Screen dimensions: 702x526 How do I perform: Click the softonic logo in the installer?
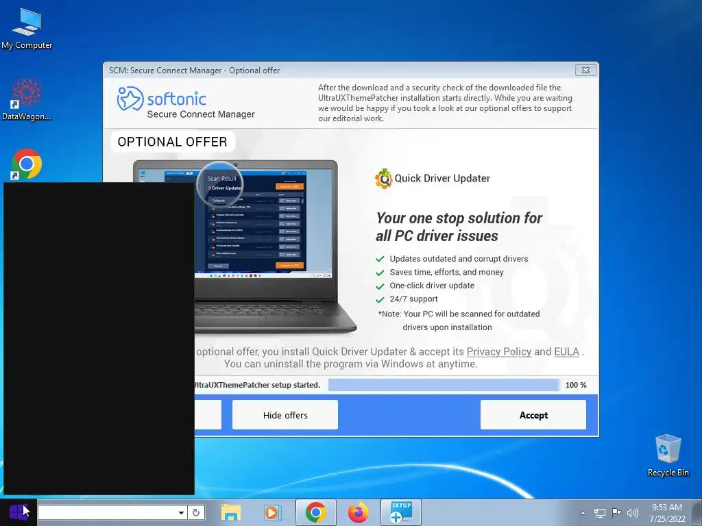162,99
